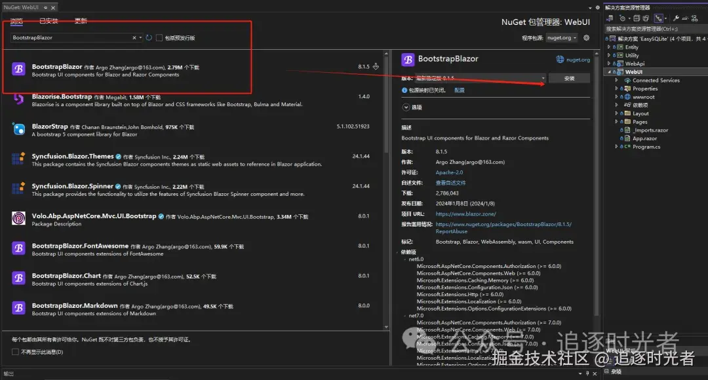
Task: Click Solution Explorer switch views icon
Action: (610, 18)
